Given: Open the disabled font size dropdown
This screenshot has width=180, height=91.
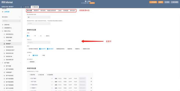Looking at the screenshot, I should [x=39, y=42].
